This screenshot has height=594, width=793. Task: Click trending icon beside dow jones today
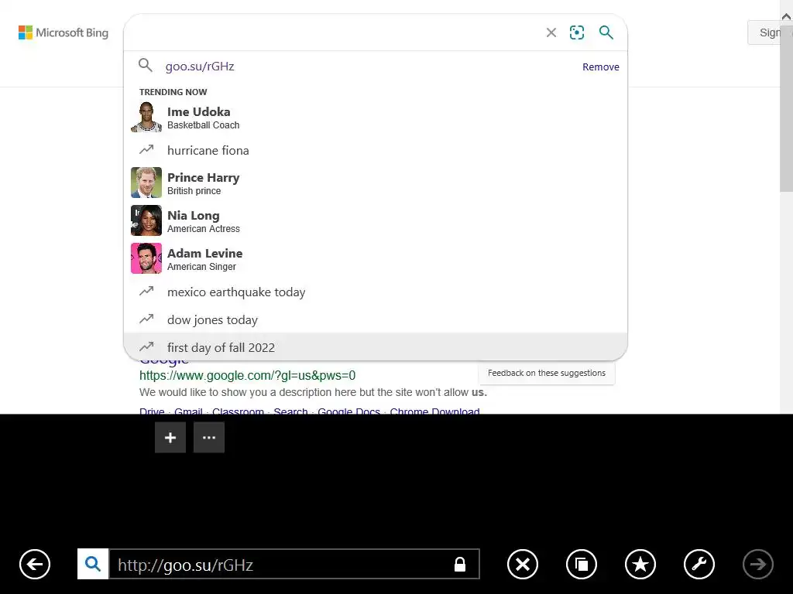(146, 319)
